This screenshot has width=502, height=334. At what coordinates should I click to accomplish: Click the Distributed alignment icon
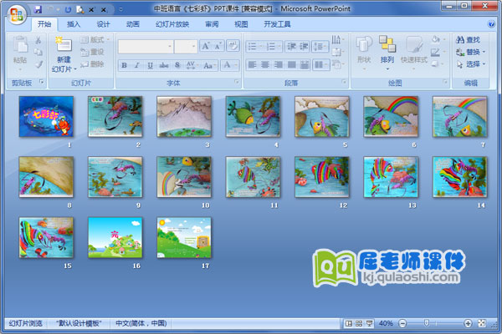click(305, 65)
